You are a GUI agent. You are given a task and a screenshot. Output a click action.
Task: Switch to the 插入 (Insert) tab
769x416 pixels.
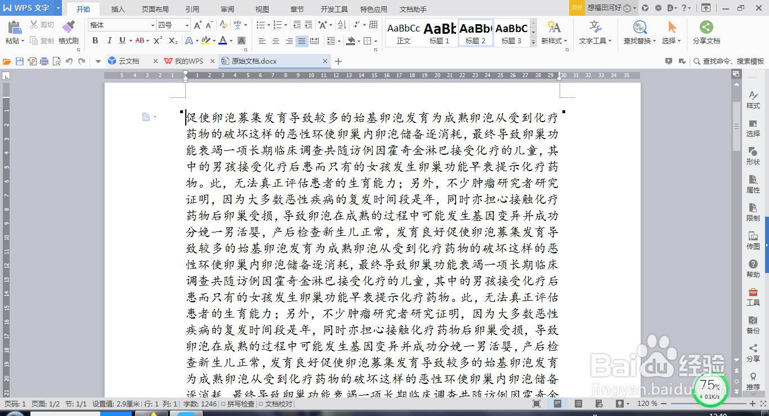pyautogui.click(x=118, y=9)
